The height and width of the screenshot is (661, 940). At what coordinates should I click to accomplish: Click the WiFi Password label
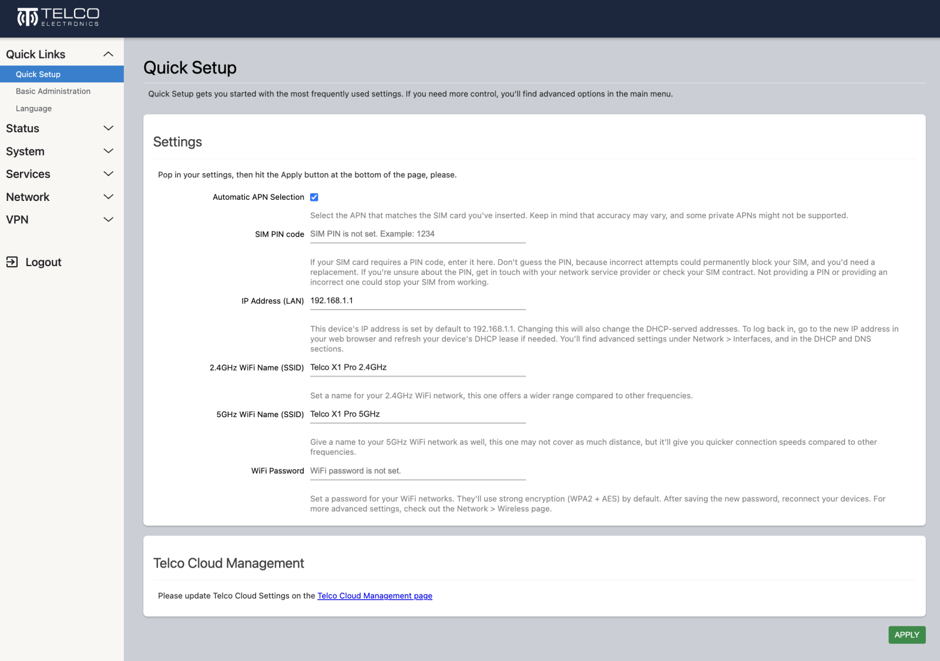pyautogui.click(x=278, y=471)
